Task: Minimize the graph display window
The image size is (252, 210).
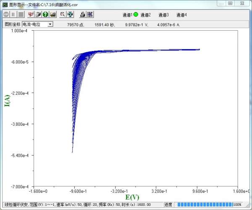Action: (221, 3)
